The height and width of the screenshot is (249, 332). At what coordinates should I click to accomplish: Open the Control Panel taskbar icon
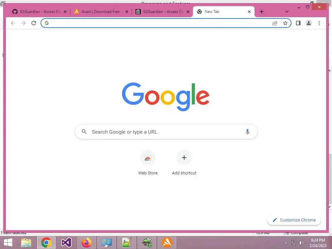click(x=106, y=243)
